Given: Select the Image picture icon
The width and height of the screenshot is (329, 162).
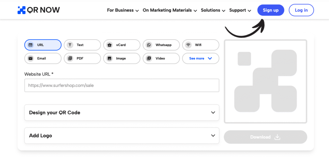Looking at the screenshot, I should click(x=109, y=58).
